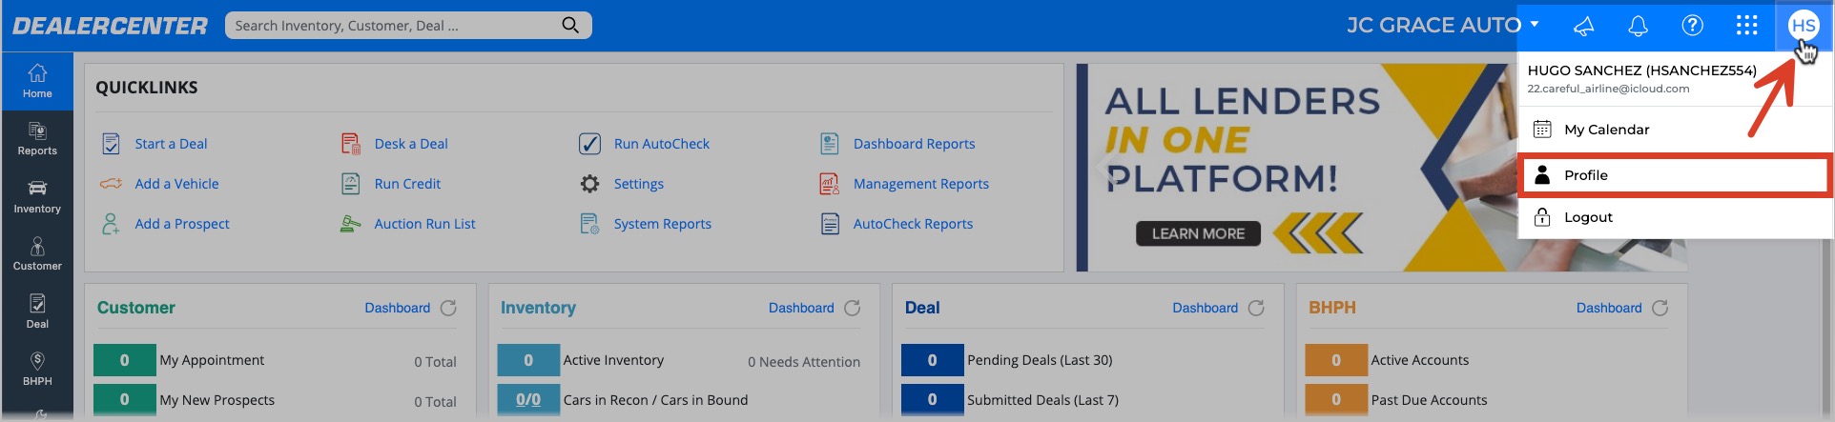Open BHPH in the sidebar
Screen dimensions: 1835x422
[37, 369]
